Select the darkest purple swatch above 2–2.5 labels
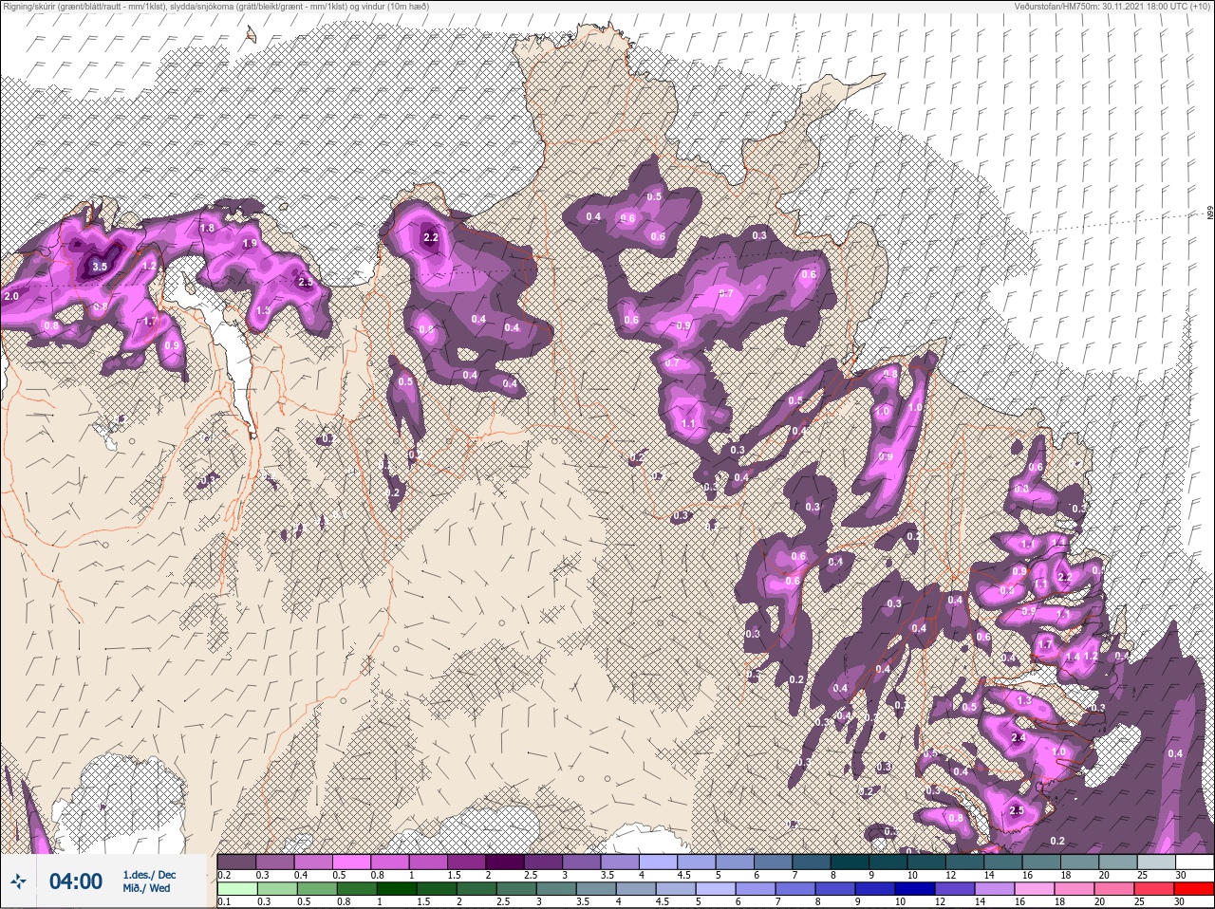 506,862
